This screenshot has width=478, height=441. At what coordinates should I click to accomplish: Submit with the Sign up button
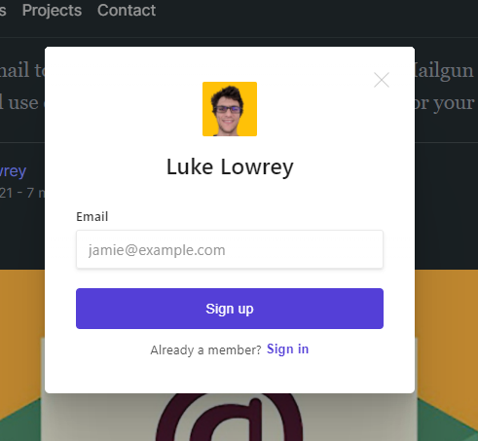coord(230,309)
